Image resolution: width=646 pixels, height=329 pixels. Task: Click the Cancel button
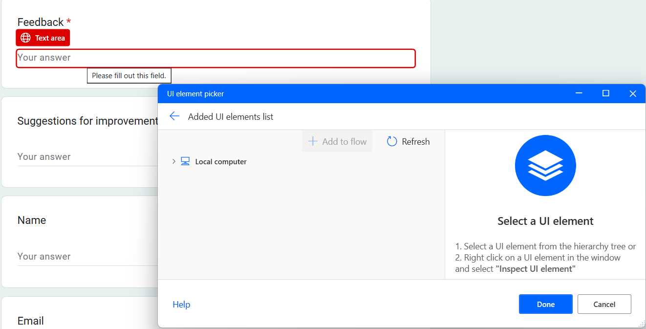pyautogui.click(x=604, y=304)
